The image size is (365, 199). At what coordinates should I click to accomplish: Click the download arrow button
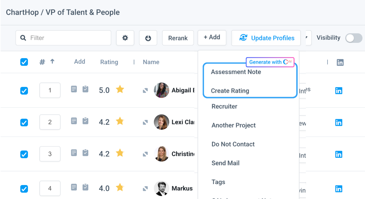click(x=148, y=38)
